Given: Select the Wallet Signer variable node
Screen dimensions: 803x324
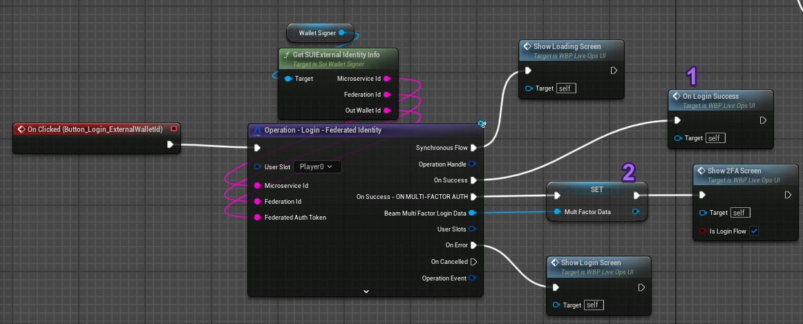Looking at the screenshot, I should (318, 32).
